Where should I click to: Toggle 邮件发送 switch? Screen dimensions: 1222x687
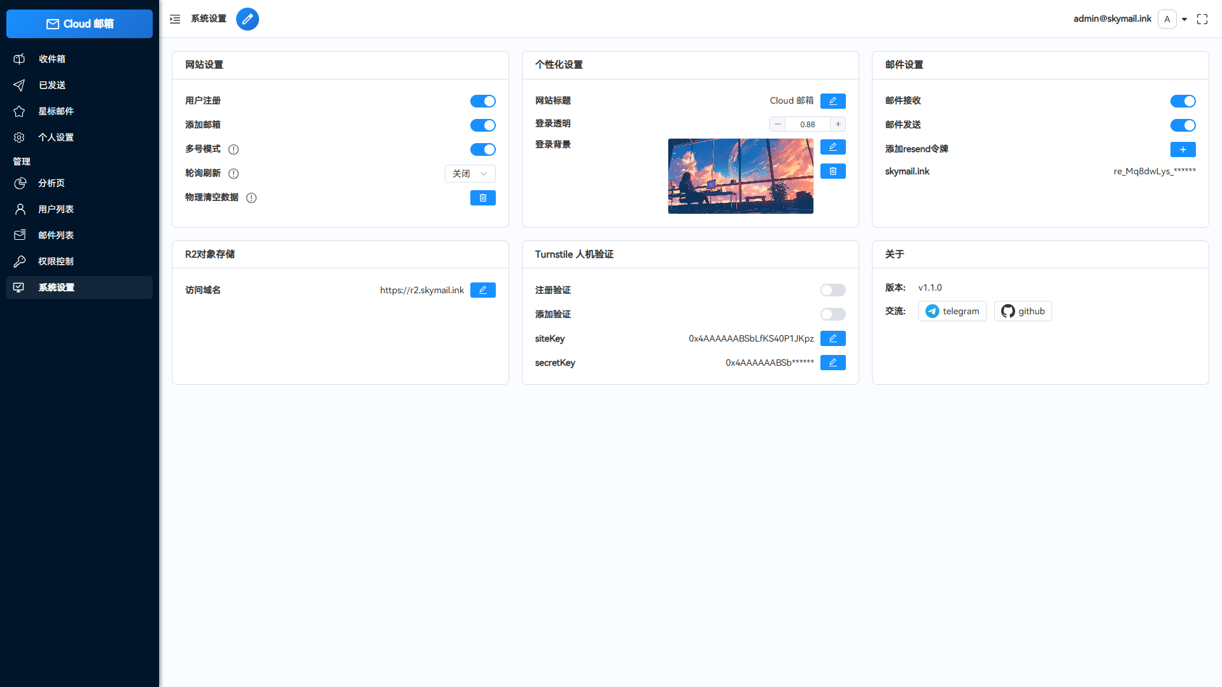[1183, 125]
